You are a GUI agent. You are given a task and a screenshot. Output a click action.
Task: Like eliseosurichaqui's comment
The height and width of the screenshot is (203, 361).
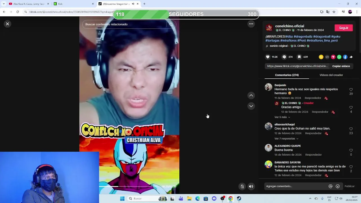pos(351,129)
